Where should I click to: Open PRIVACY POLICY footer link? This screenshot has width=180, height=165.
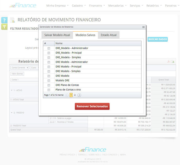click(67, 155)
